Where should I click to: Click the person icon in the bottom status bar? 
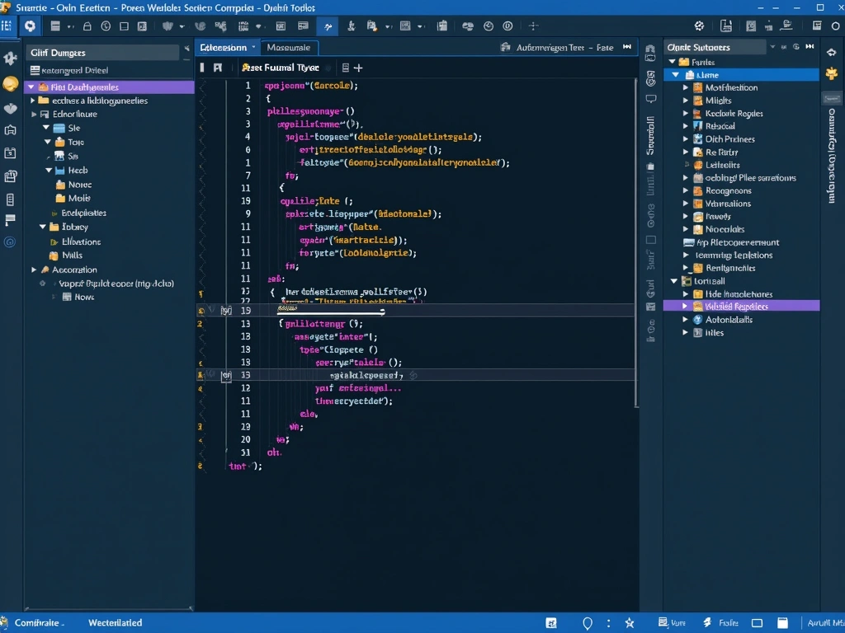tap(588, 623)
